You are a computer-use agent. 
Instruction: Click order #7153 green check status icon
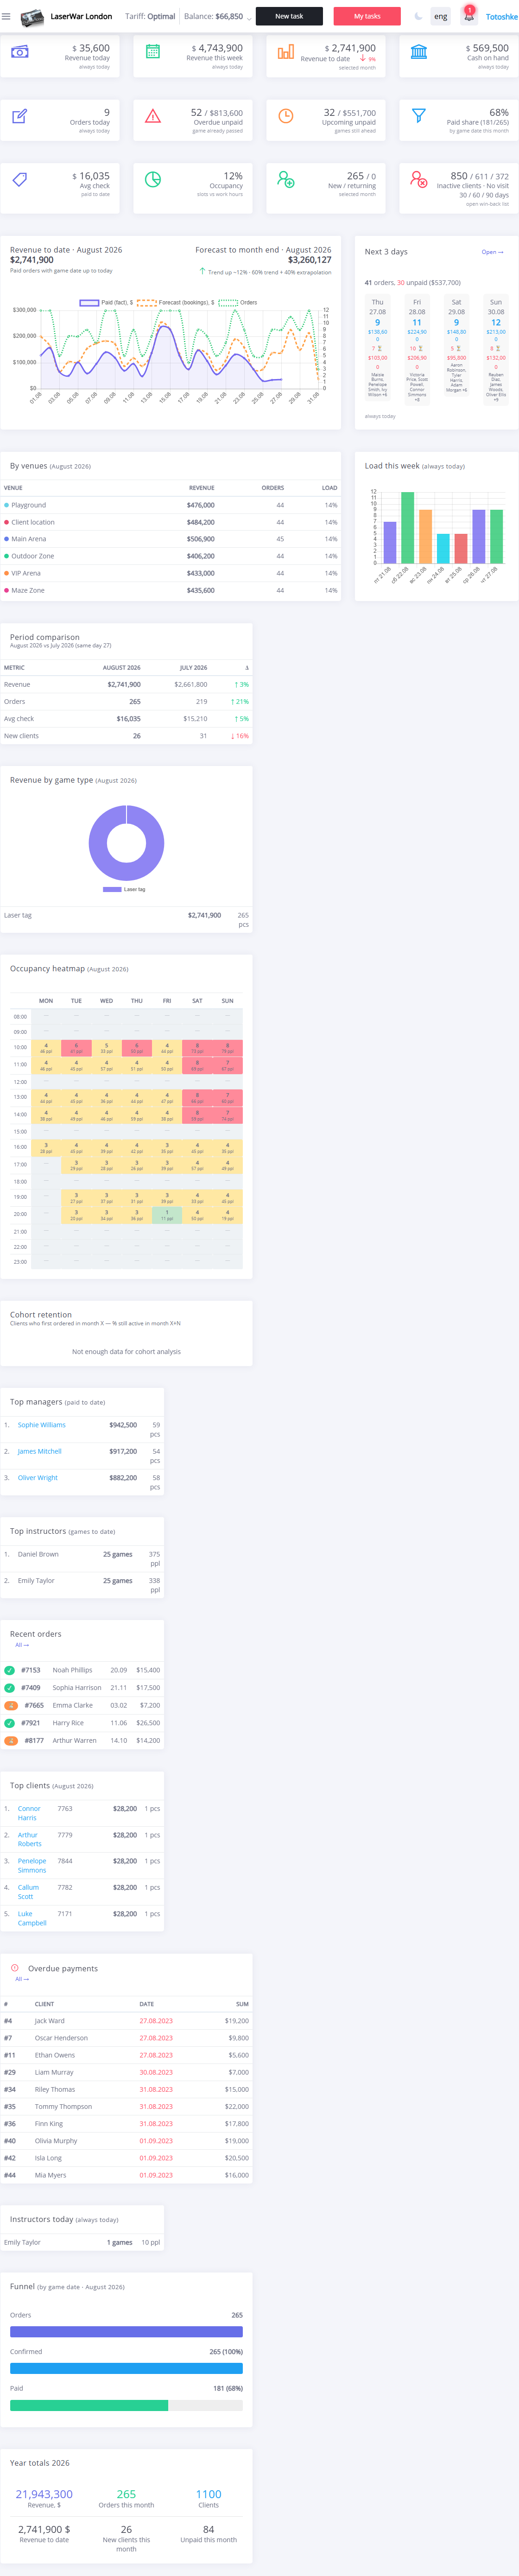[x=9, y=1670]
